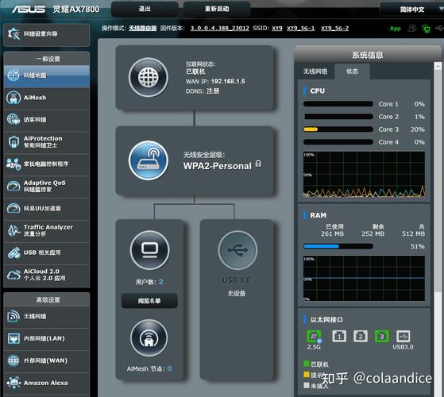This screenshot has height=397, width=444.
Task: Open the LAN (内部网络) settings icon
Action: [14, 338]
